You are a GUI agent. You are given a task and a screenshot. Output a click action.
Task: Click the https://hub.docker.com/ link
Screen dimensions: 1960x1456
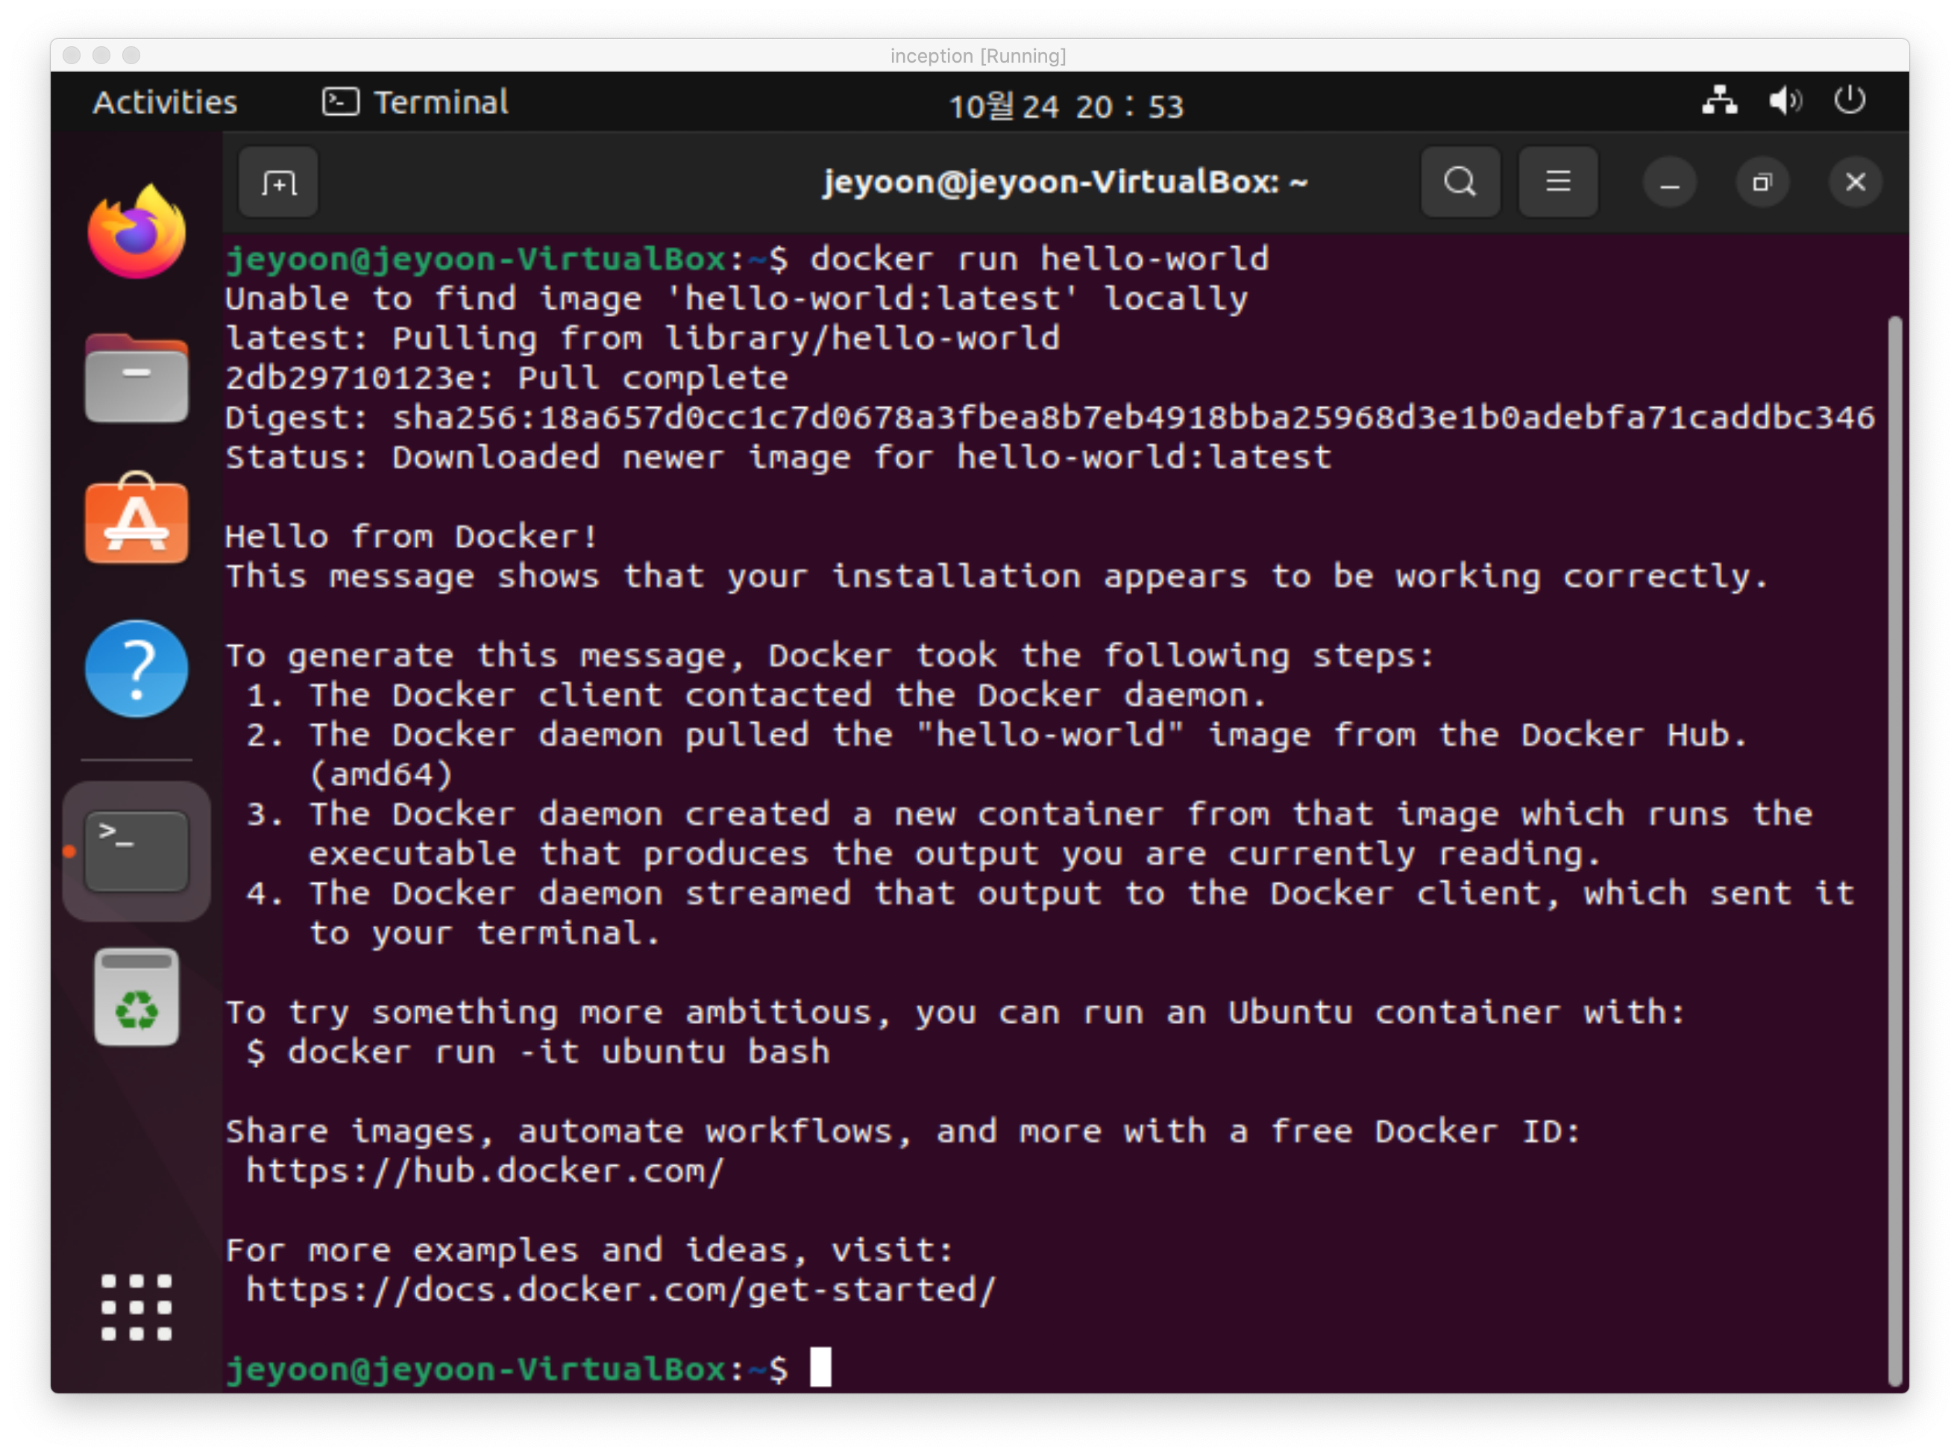coord(486,1170)
